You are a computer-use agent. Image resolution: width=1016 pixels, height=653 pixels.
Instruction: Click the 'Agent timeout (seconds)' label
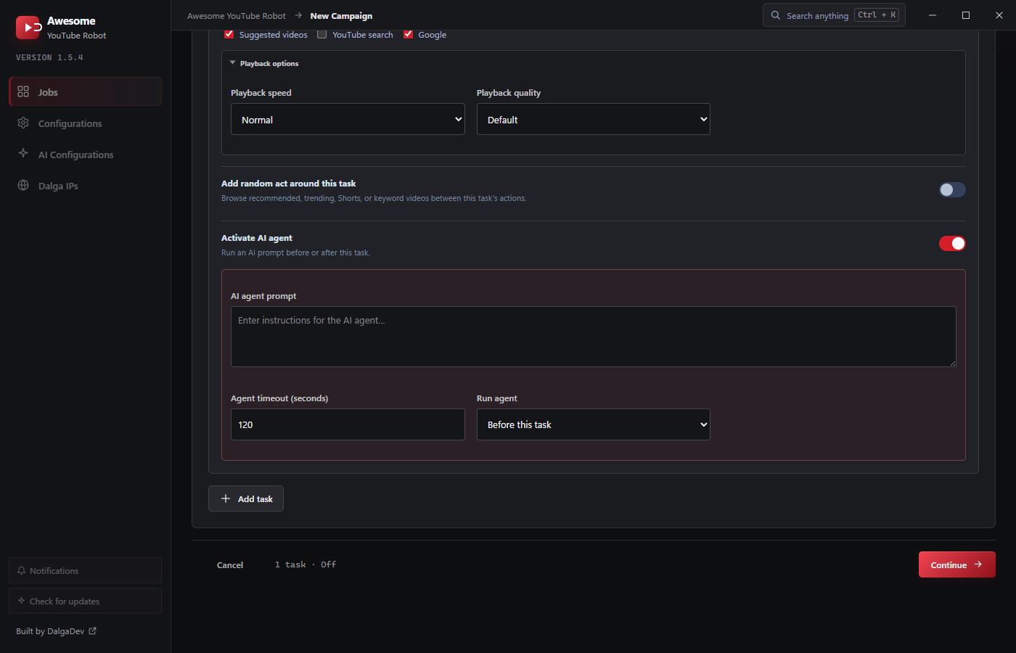[279, 398]
